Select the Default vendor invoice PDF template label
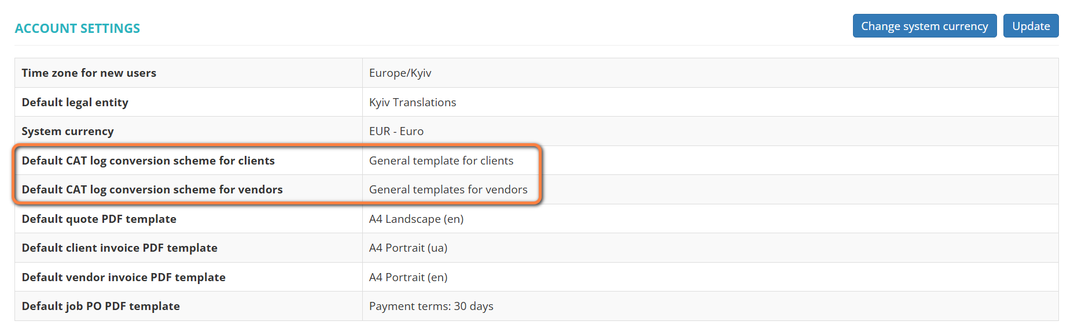The height and width of the screenshot is (336, 1074). coord(124,277)
